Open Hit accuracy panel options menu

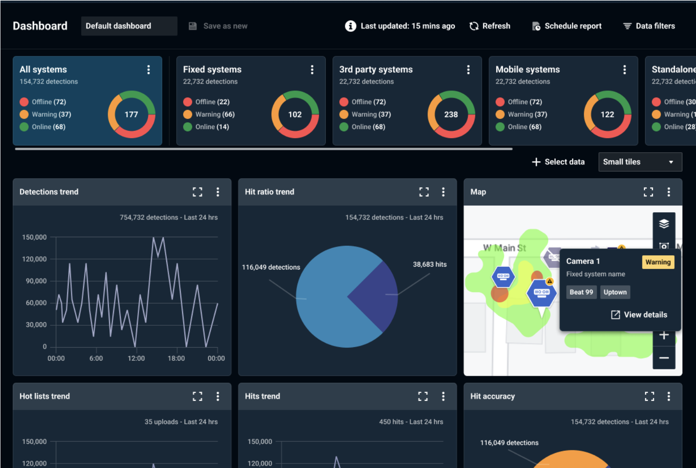tap(669, 397)
